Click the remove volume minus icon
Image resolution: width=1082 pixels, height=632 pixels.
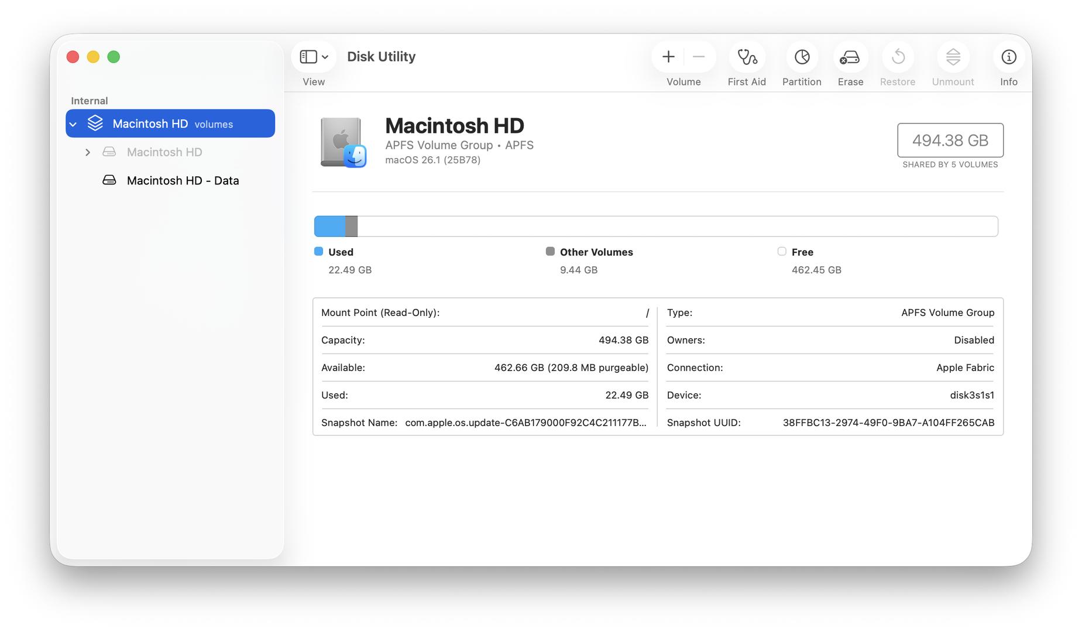(699, 57)
